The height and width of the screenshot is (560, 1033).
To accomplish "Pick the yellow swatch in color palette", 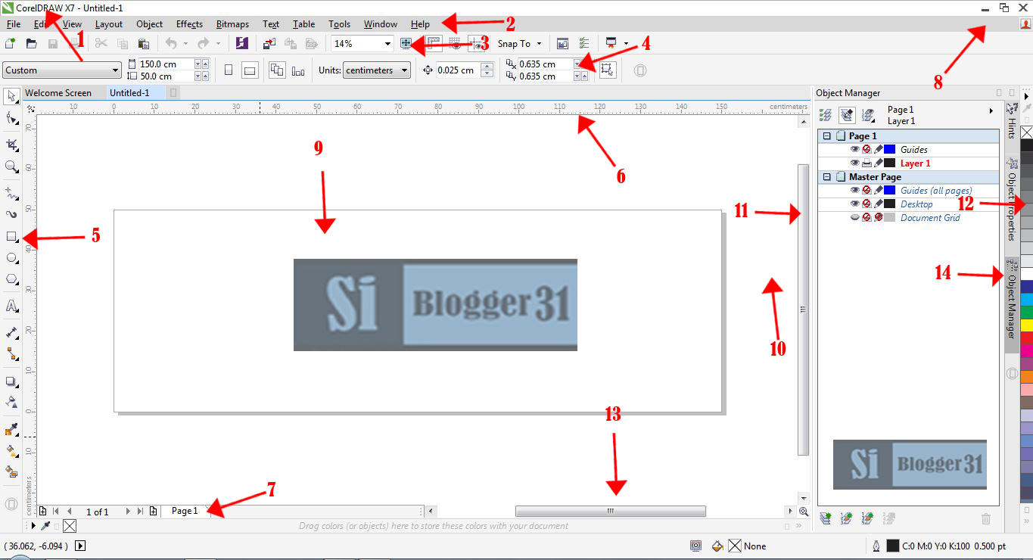I will (1026, 325).
